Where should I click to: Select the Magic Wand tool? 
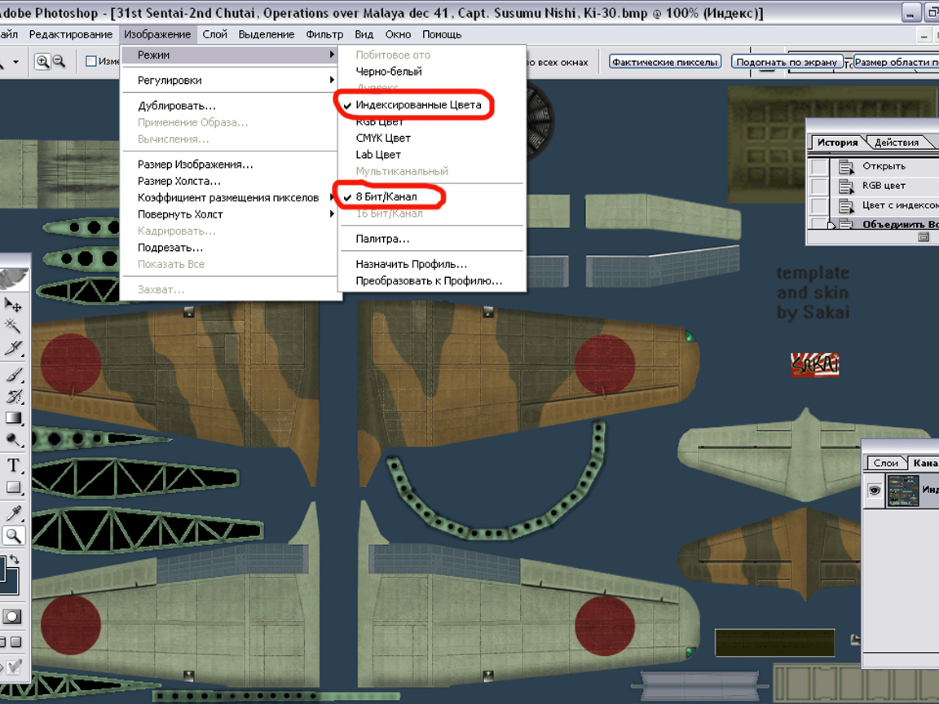click(14, 325)
